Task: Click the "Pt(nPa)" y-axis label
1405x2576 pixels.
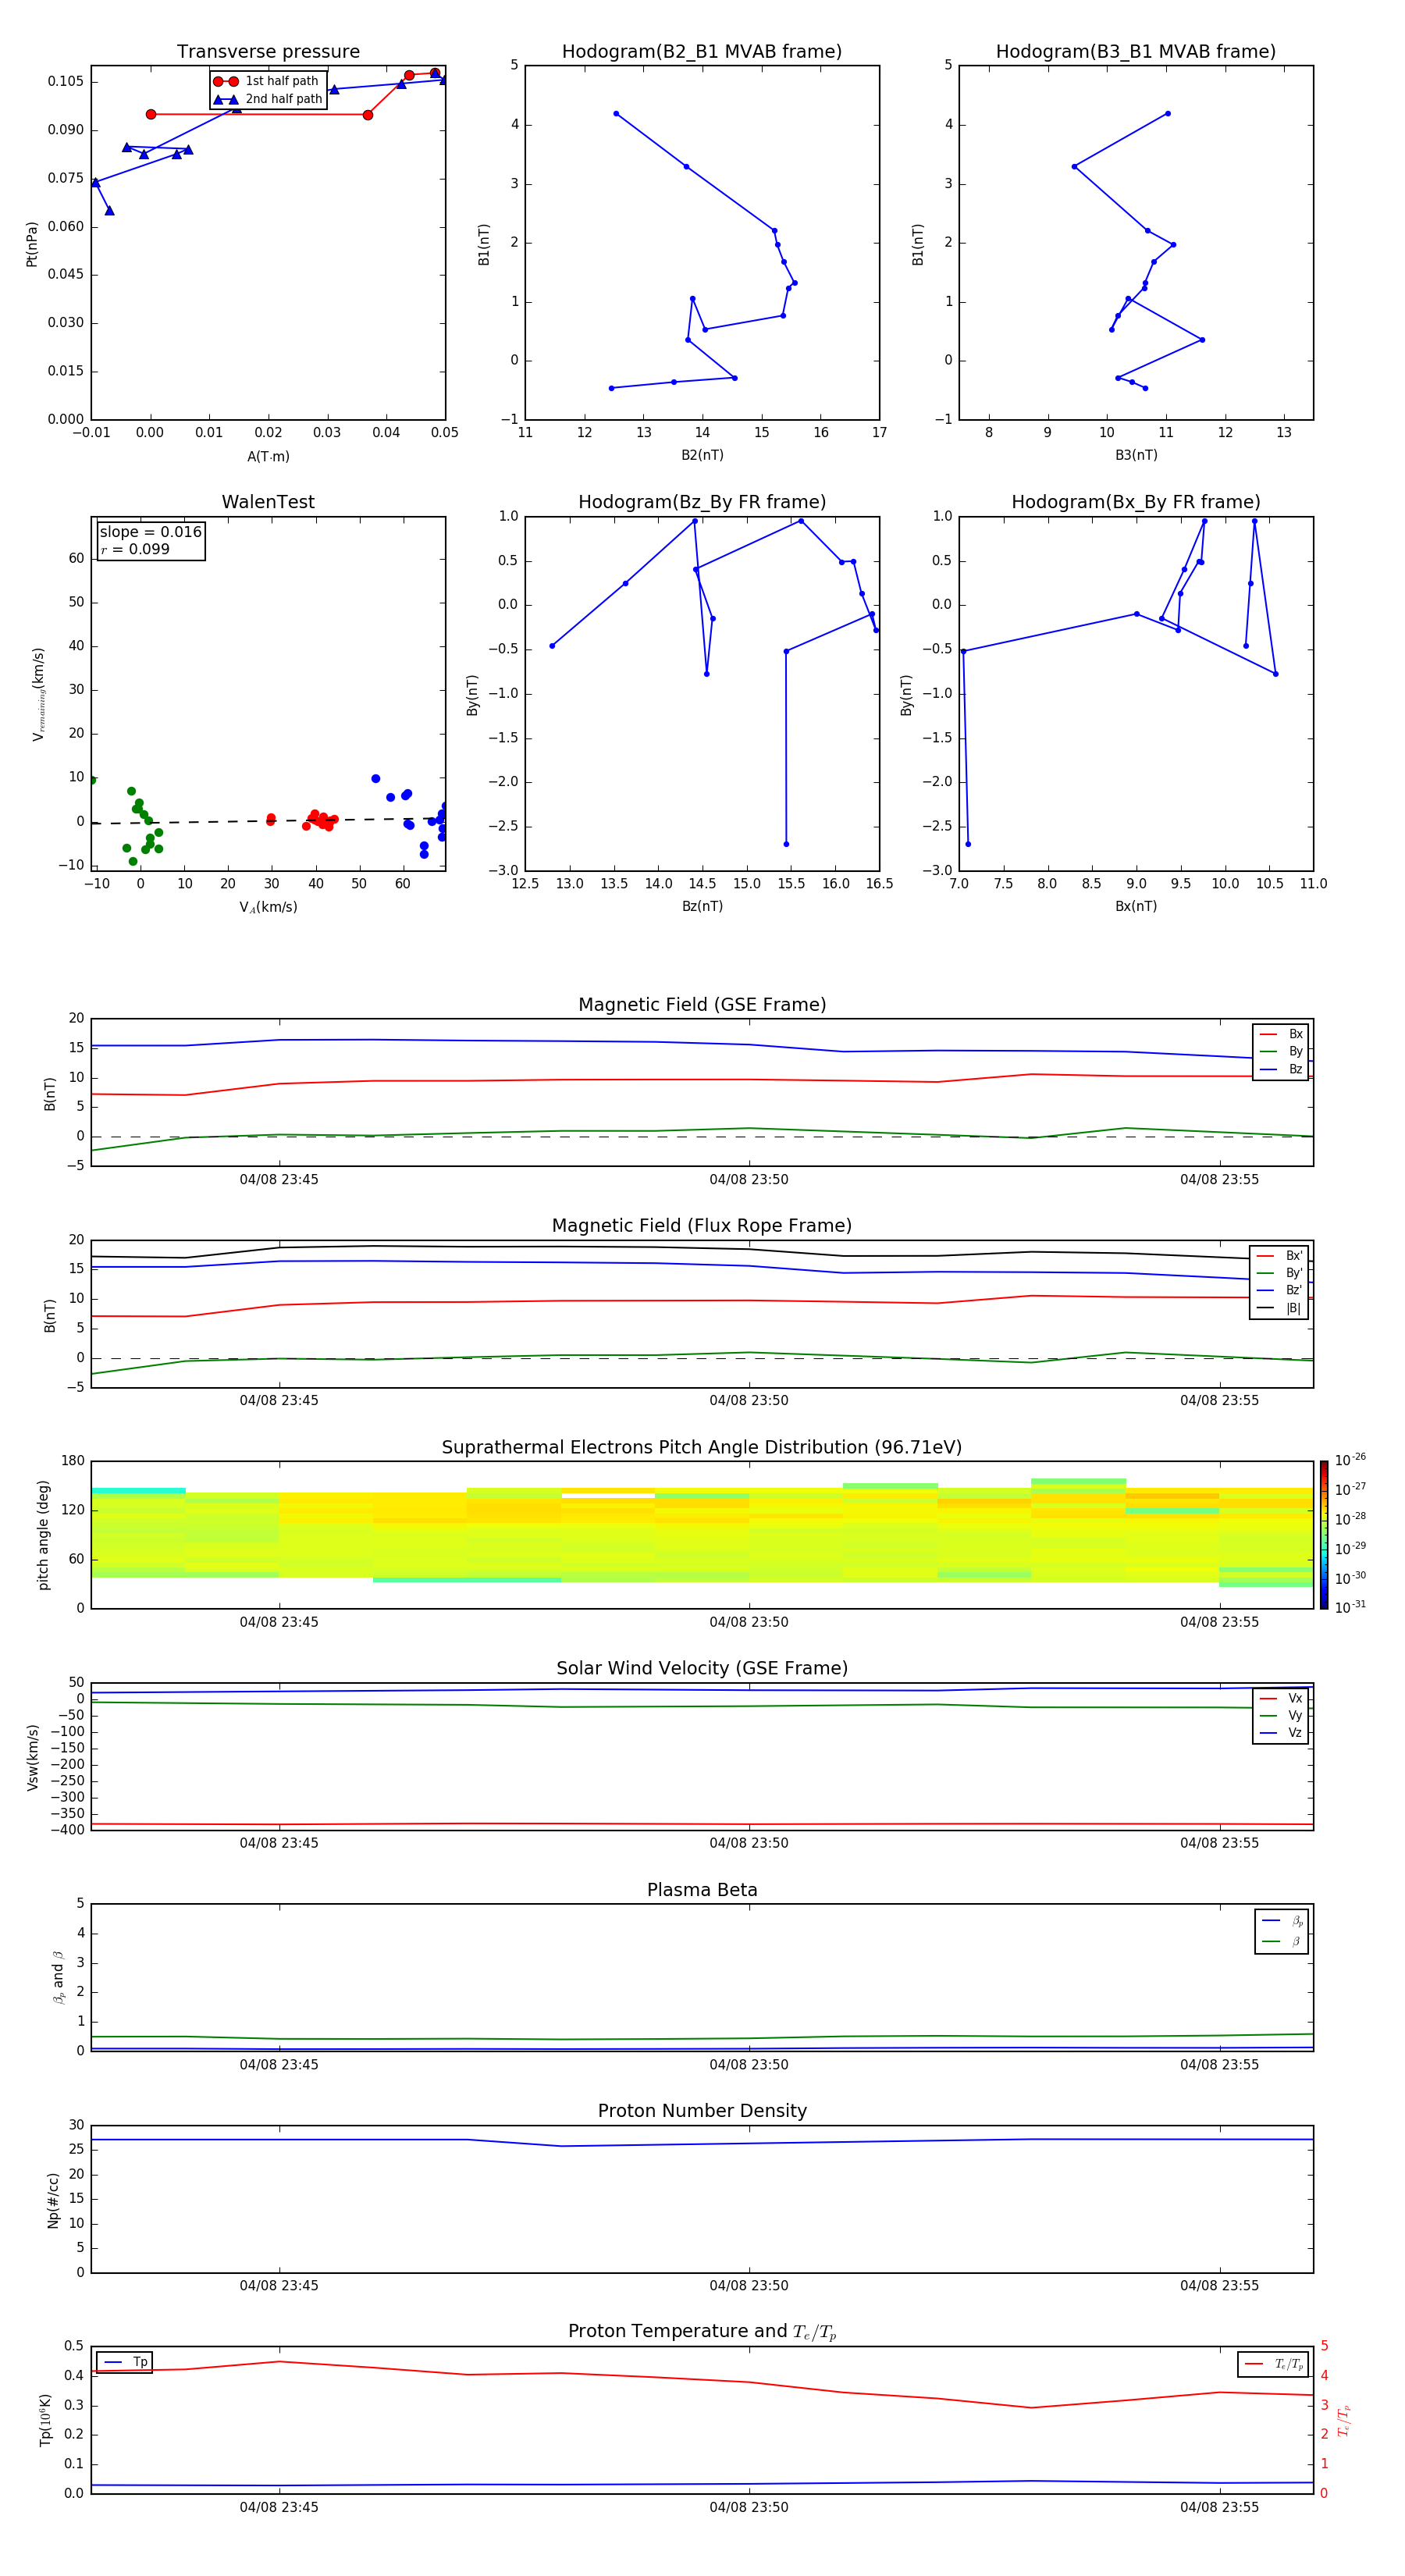Action: point(32,244)
